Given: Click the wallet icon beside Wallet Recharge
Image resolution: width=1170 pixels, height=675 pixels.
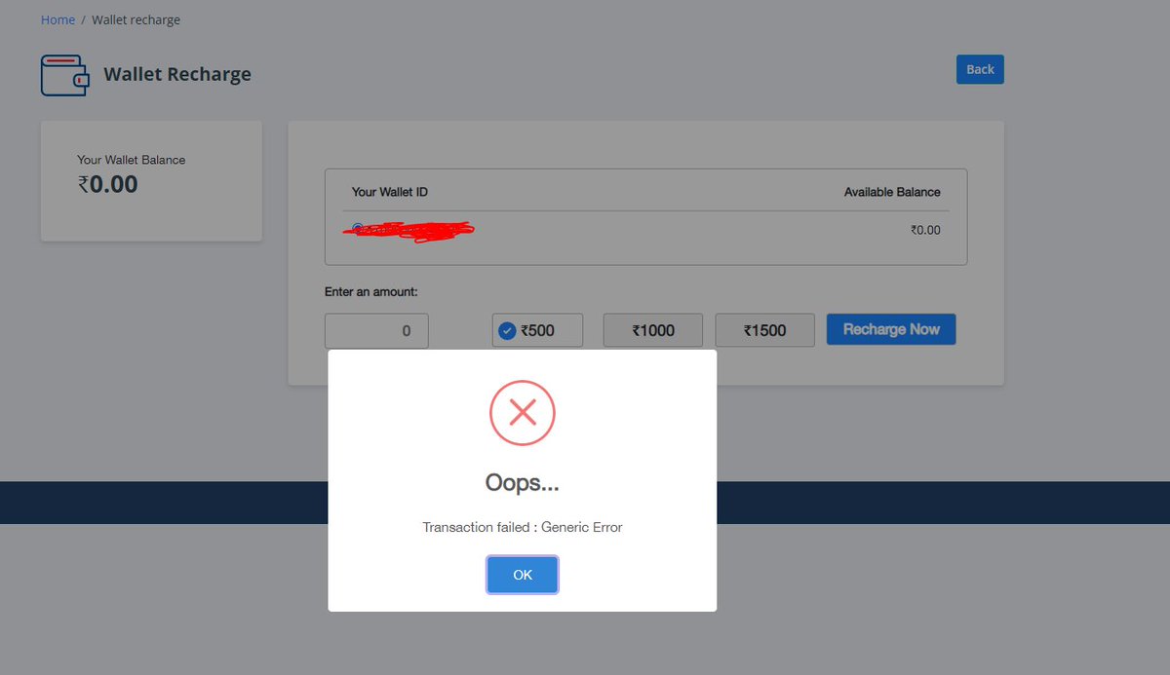Looking at the screenshot, I should pyautogui.click(x=64, y=75).
